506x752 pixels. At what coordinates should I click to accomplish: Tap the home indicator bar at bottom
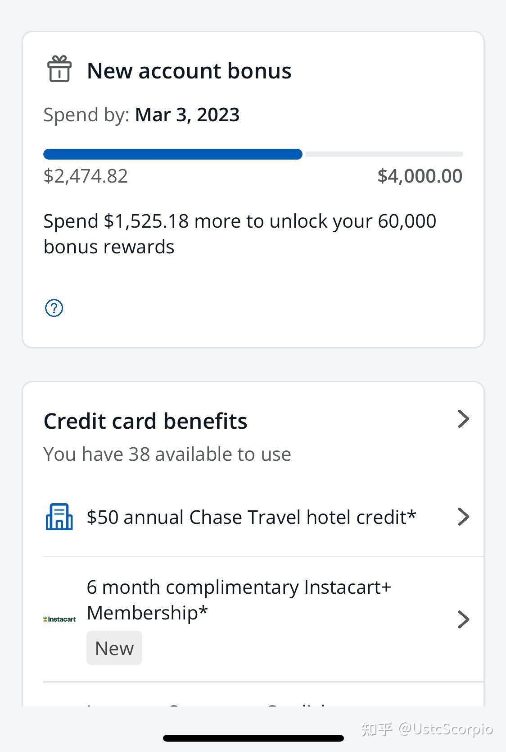[253, 738]
